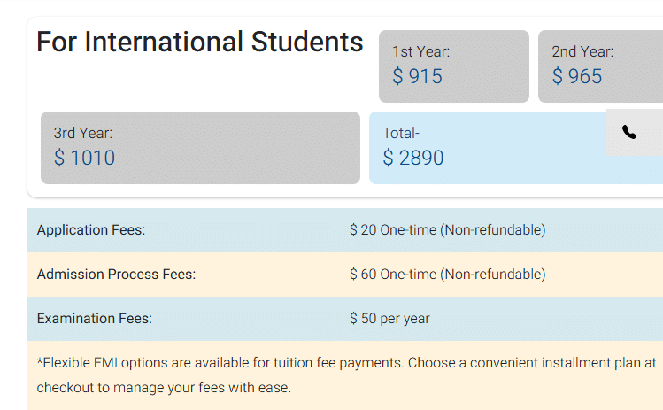Click the $ 915 first year amount

pos(417,77)
